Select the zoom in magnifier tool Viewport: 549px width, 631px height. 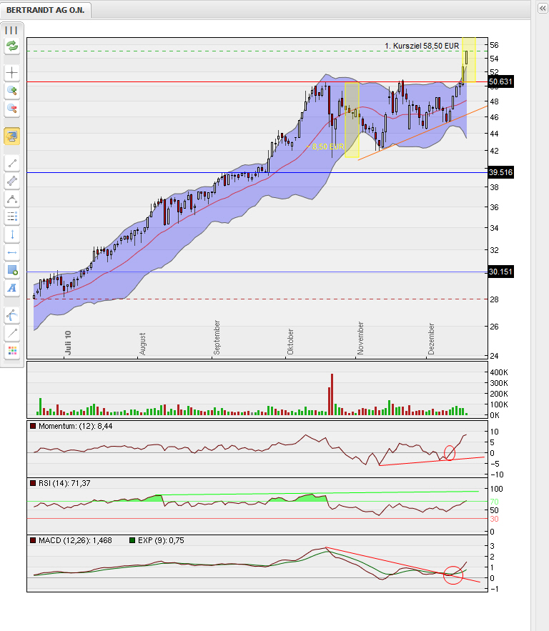pyautogui.click(x=12, y=91)
